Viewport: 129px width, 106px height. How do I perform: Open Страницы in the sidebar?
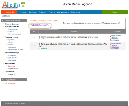pyautogui.click(x=12, y=55)
